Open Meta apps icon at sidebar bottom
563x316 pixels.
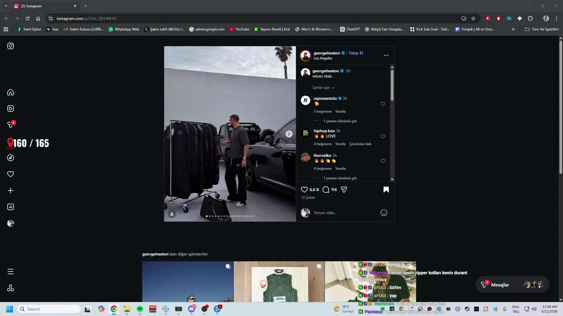coord(11,288)
